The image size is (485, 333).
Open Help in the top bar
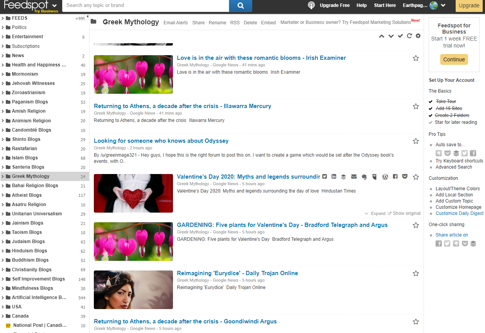click(x=362, y=5)
